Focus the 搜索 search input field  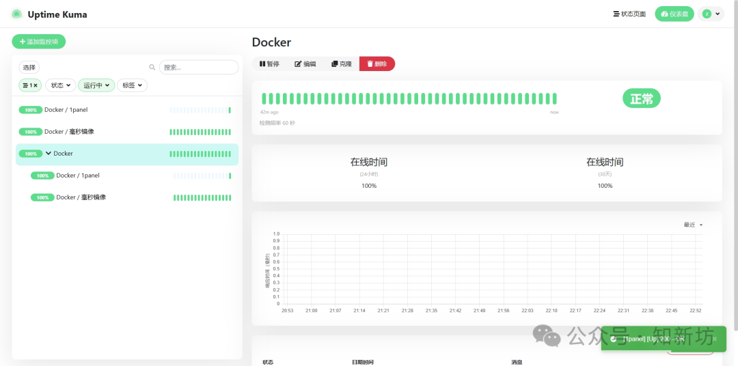(x=199, y=68)
